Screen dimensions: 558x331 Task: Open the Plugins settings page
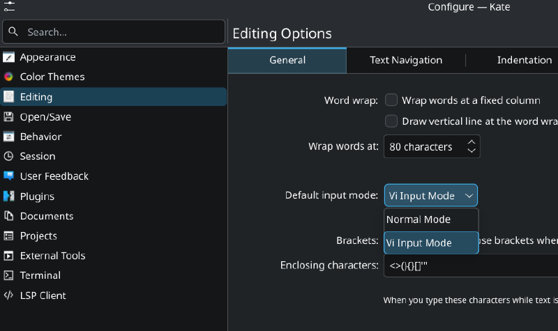coord(113,196)
